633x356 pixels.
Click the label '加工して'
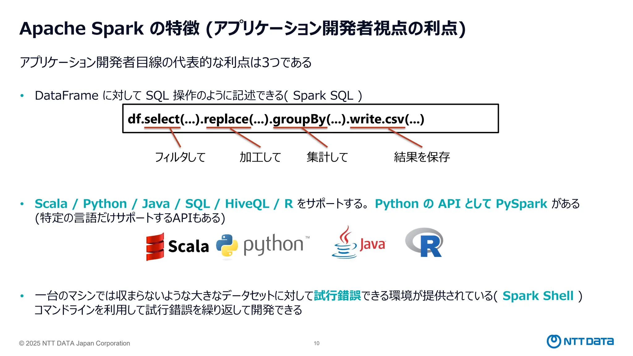pyautogui.click(x=260, y=157)
